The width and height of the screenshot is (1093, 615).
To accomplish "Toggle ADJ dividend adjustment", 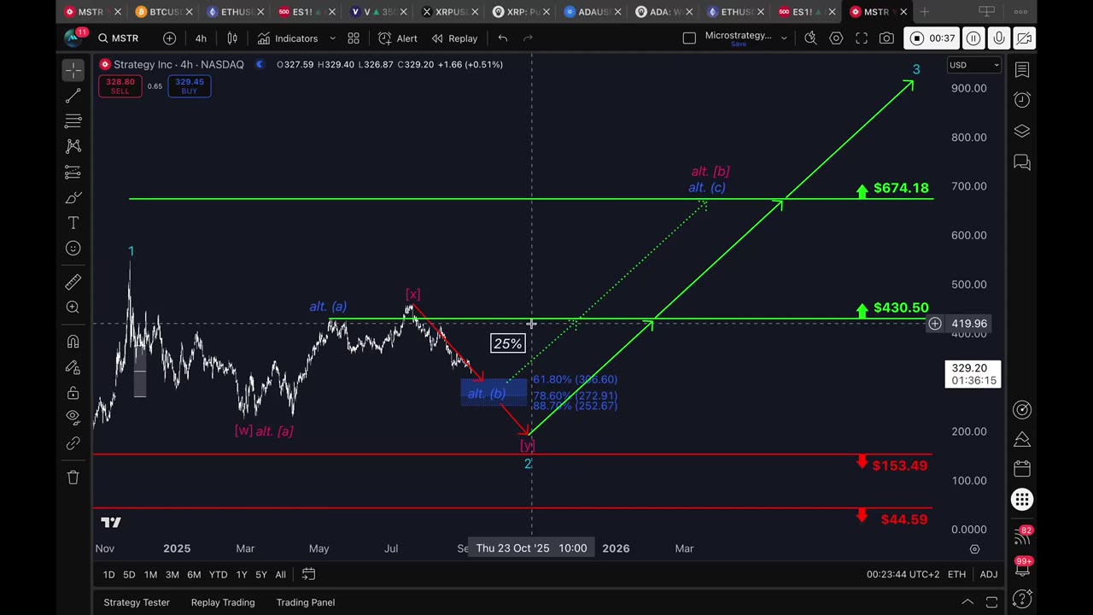I will click(988, 575).
